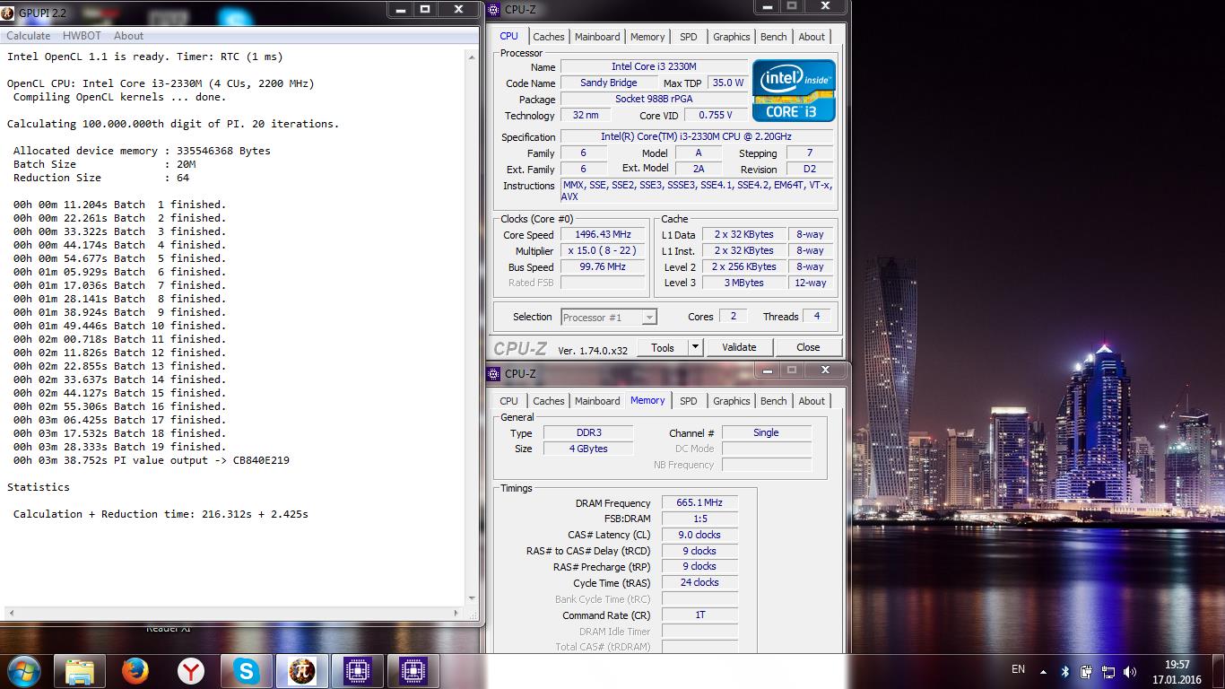This screenshot has width=1225, height=689.
Task: Open Caches tab in lower CPU-Z window
Action: (549, 401)
